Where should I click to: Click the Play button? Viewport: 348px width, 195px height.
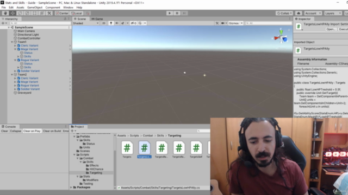[170, 13]
